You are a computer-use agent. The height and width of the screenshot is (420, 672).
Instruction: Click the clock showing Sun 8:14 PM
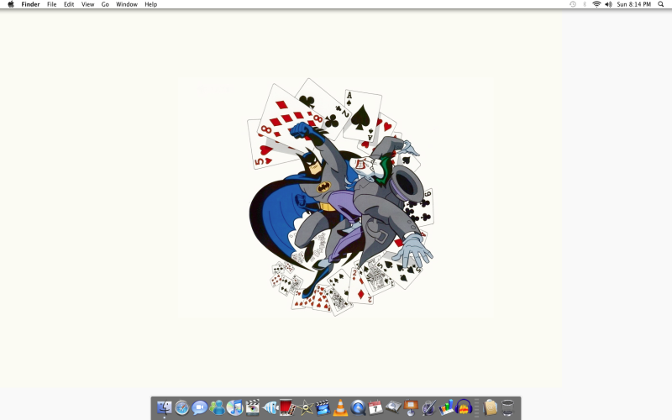pyautogui.click(x=634, y=4)
